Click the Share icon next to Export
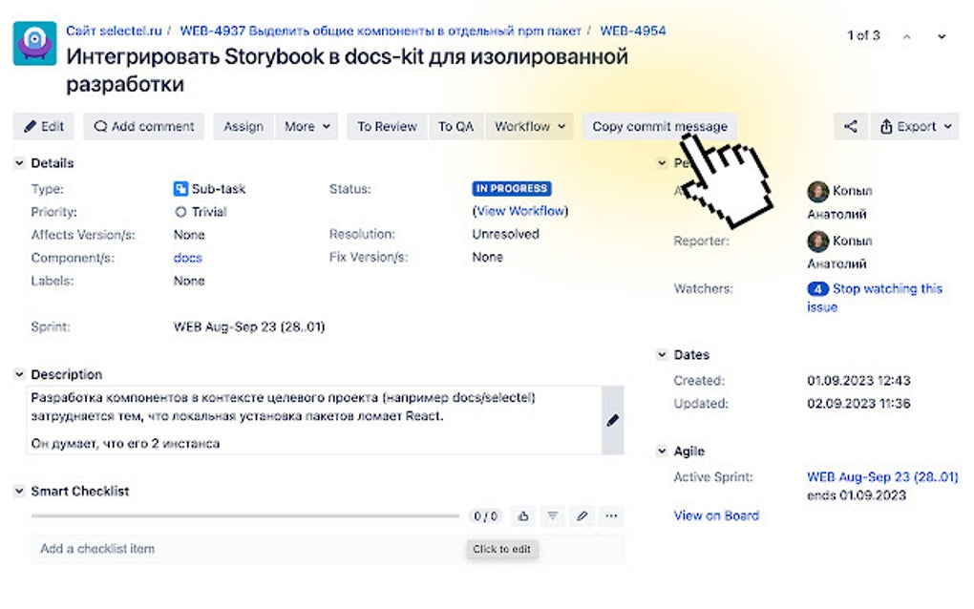This screenshot has width=974, height=609. (850, 126)
